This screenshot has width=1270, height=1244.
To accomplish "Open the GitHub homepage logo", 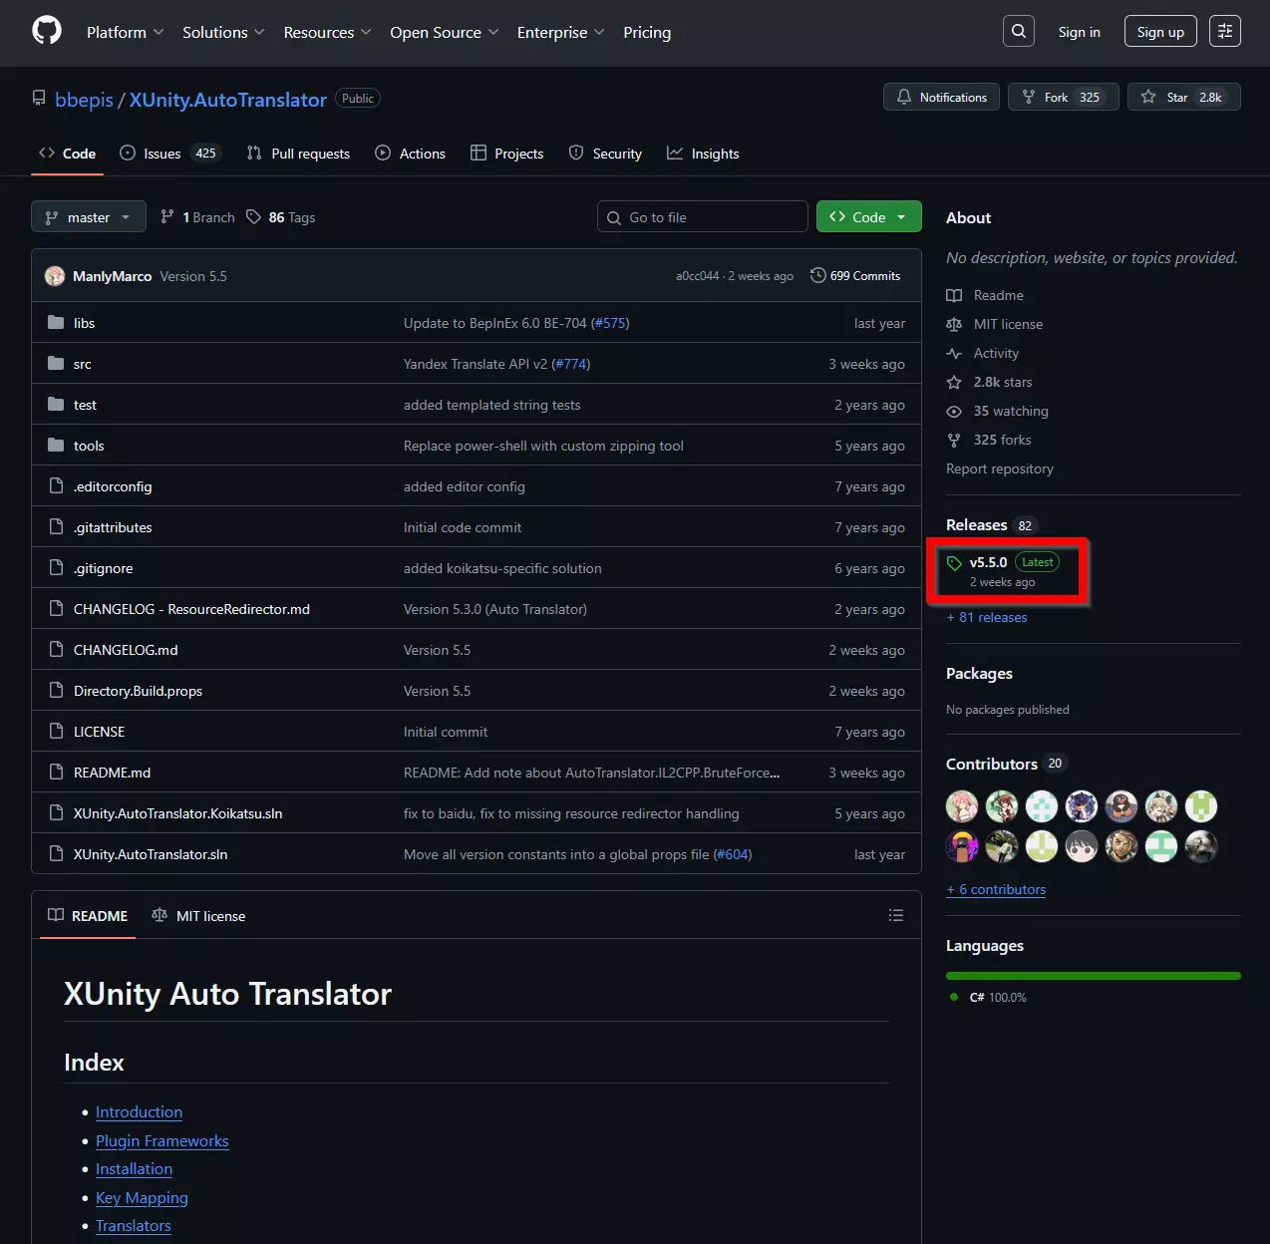I will click(x=47, y=31).
